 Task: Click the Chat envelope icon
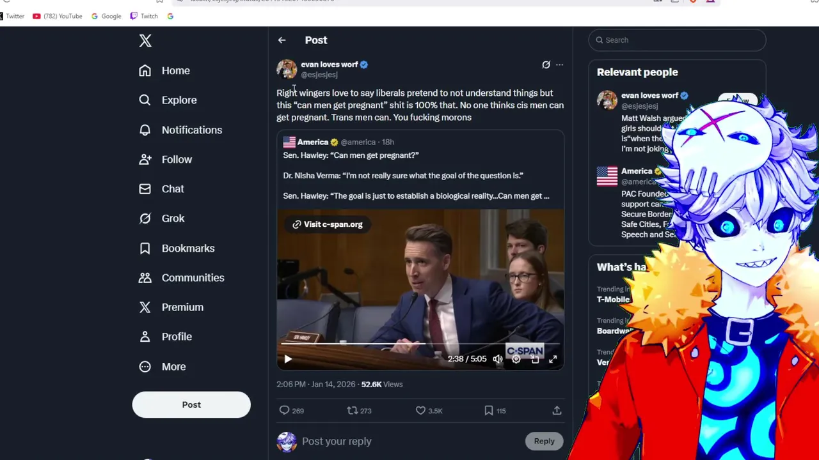pyautogui.click(x=145, y=188)
